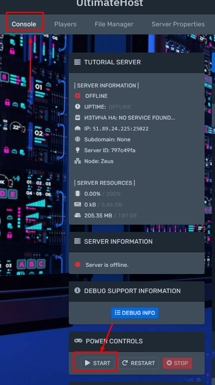
Task: Click the red dot next to Server is offline
Action: [77, 265]
